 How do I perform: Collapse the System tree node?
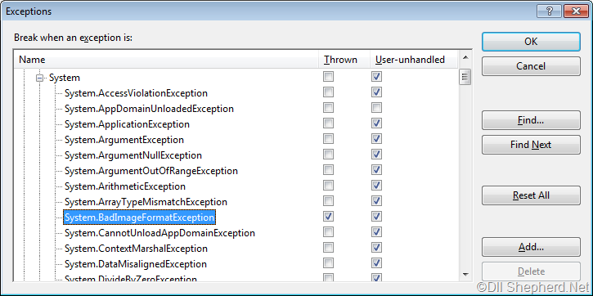(39, 78)
